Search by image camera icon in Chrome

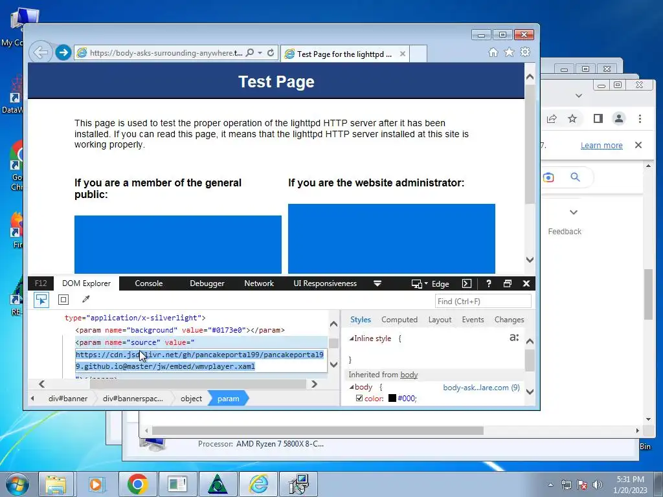(548, 177)
